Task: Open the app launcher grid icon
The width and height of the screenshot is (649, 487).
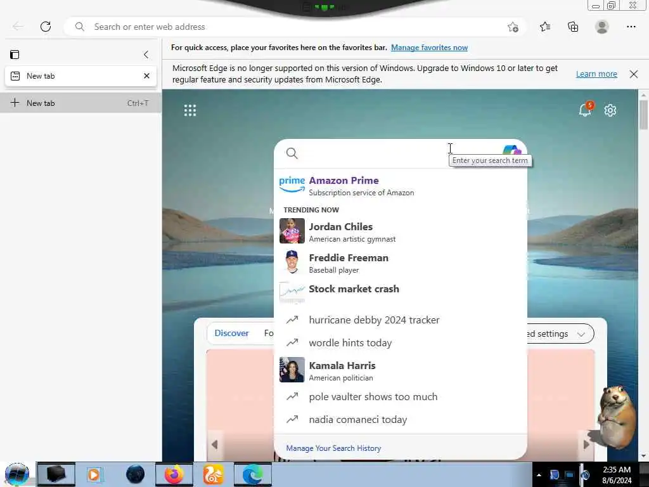Action: [190, 110]
